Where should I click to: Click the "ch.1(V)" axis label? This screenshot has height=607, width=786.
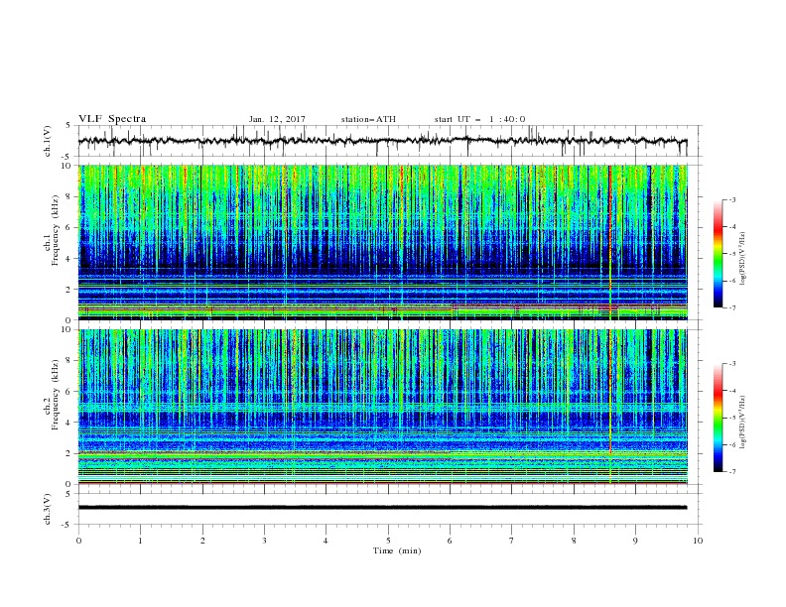[x=48, y=141]
